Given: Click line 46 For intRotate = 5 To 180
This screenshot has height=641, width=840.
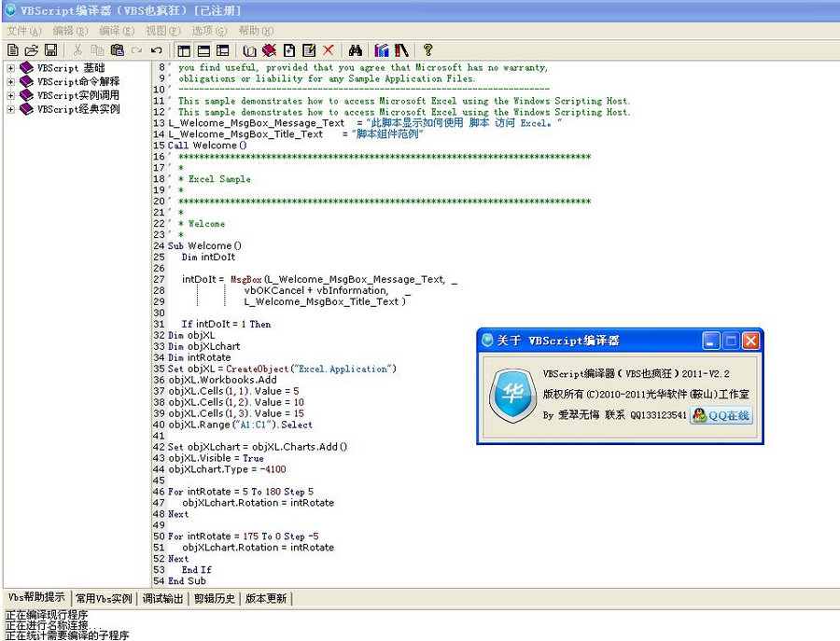Looking at the screenshot, I should [x=241, y=492].
